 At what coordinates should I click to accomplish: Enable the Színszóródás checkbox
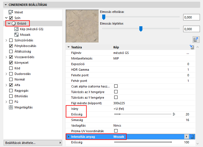click(11, 40)
